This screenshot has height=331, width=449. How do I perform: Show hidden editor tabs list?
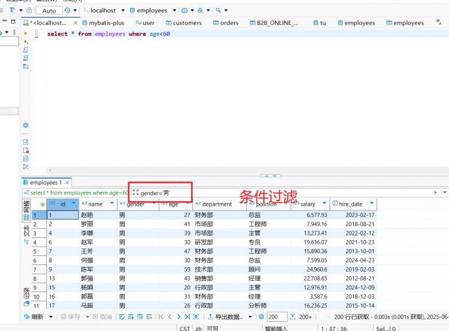(x=438, y=22)
